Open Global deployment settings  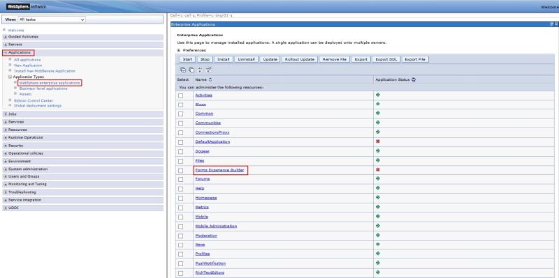(38, 106)
